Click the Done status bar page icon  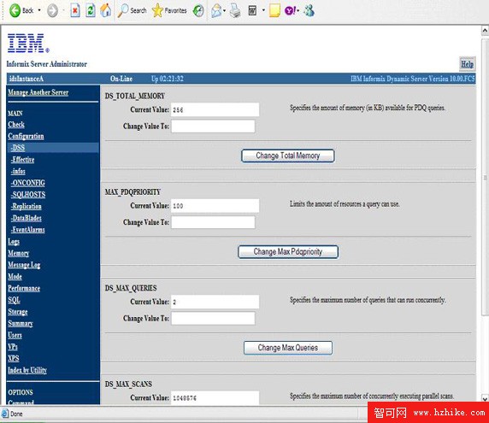coord(5,414)
